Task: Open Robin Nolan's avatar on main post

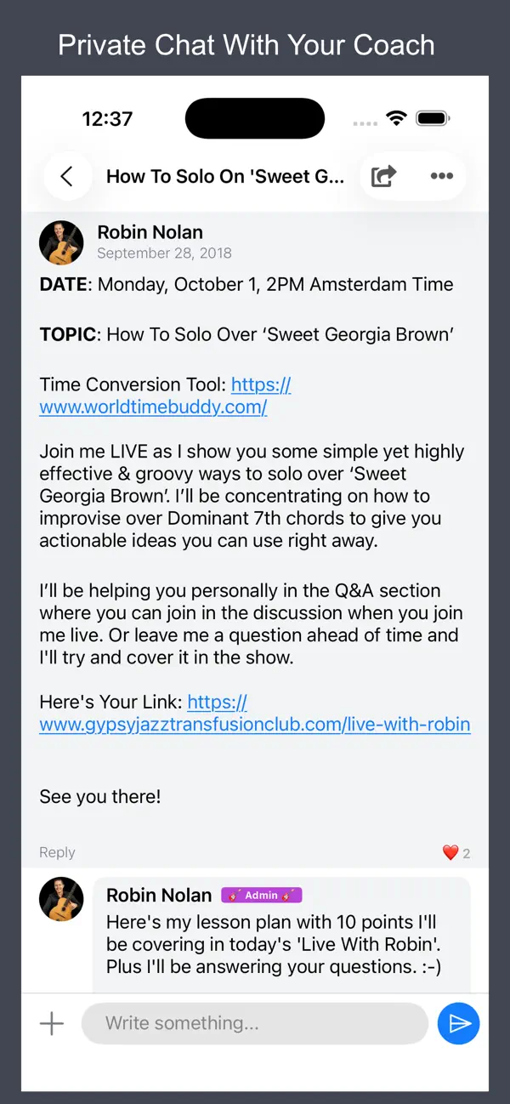Action: (x=61, y=242)
